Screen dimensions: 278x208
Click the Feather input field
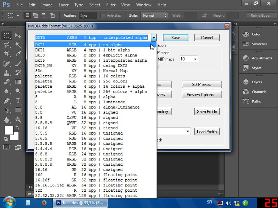coord(88,16)
